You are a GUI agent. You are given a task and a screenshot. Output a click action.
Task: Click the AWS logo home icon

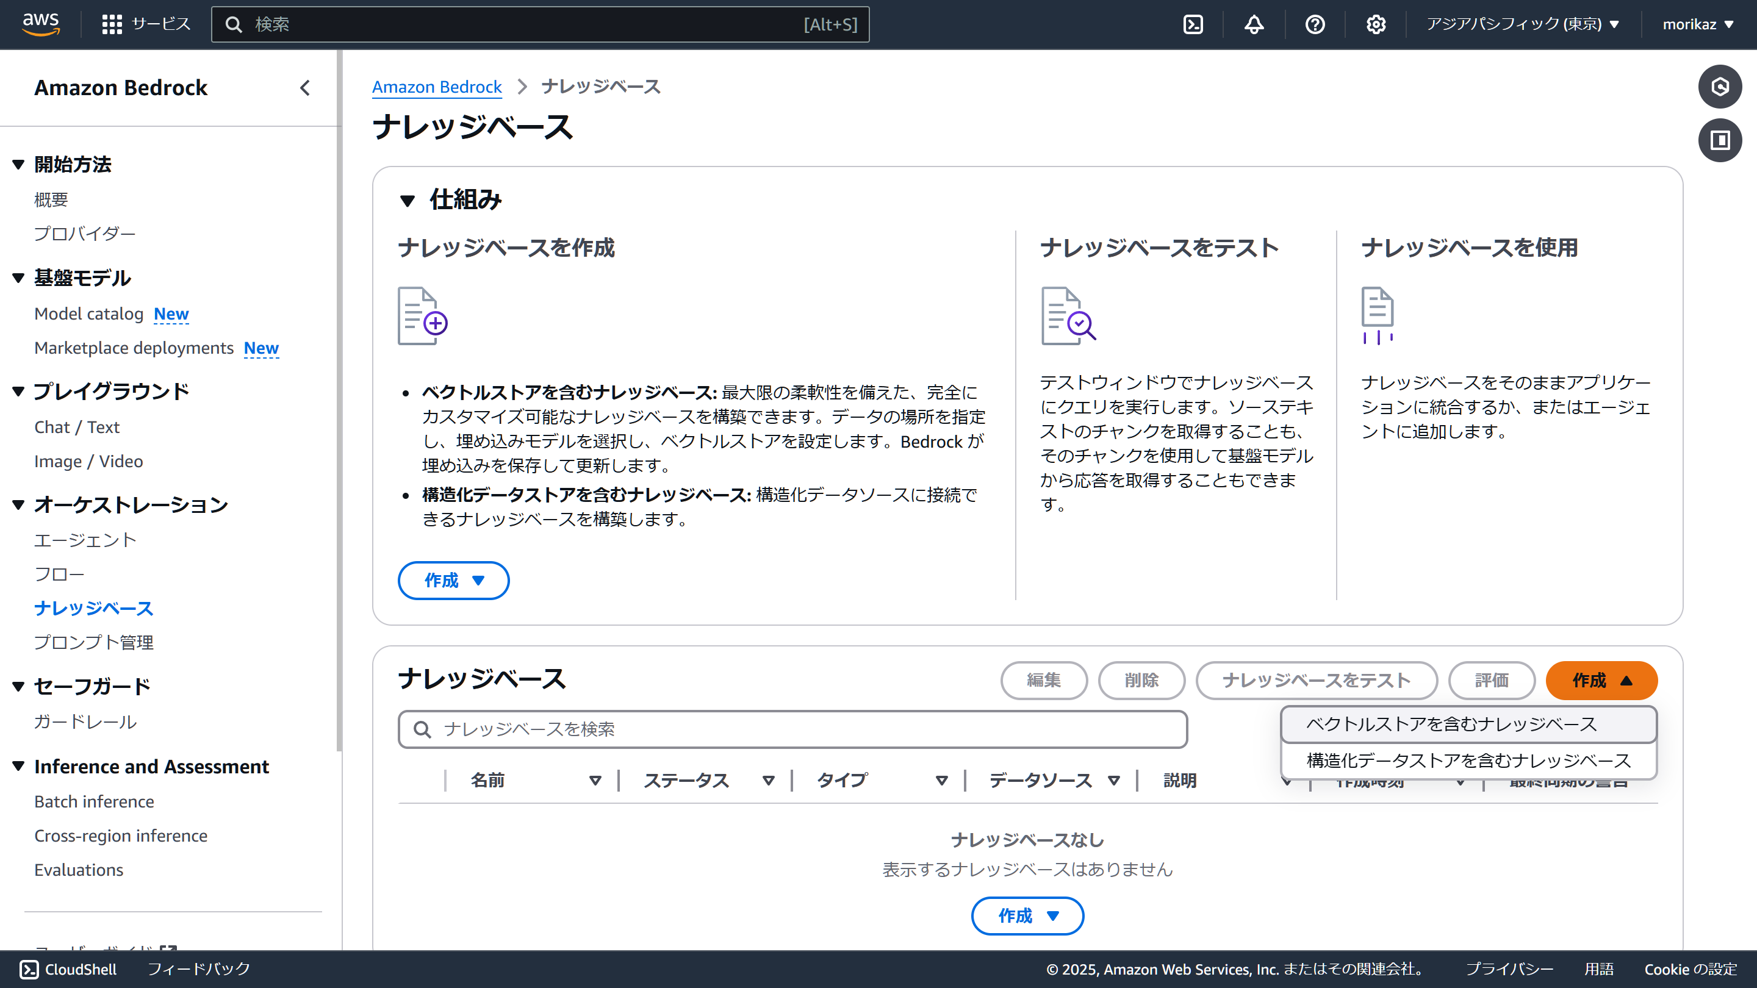coord(41,23)
